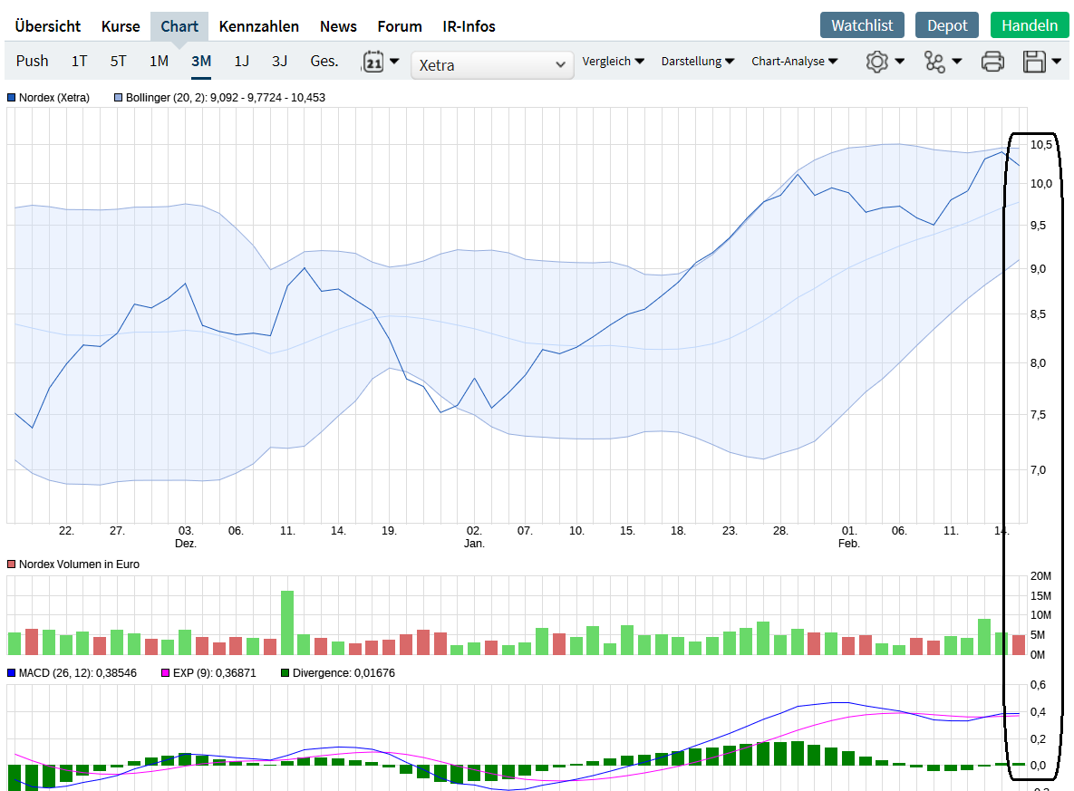Click the tallest green volume bar
This screenshot has width=1074, height=791.
click(287, 622)
